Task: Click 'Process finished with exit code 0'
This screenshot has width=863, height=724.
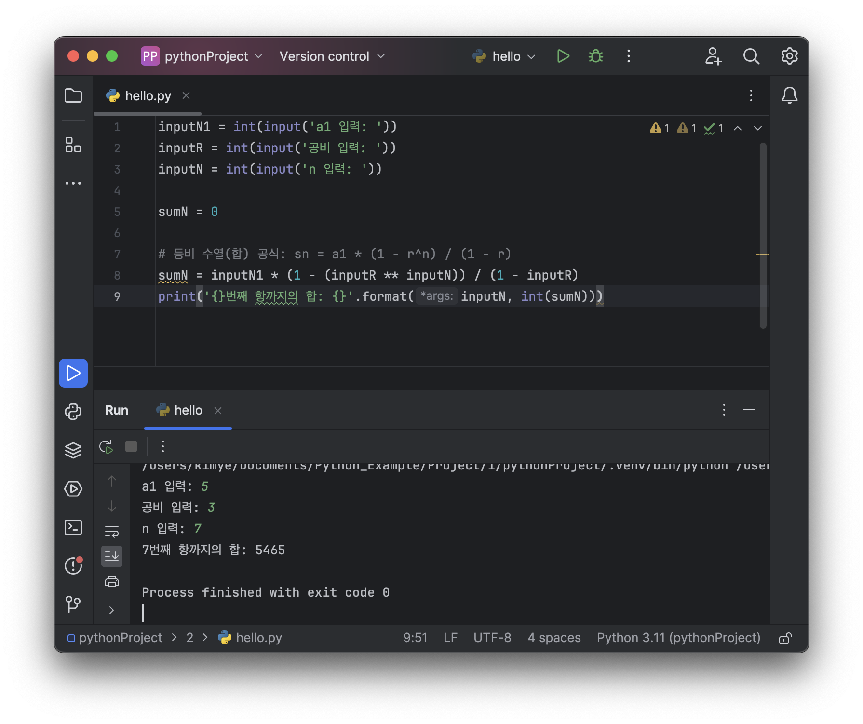Action: tap(266, 592)
